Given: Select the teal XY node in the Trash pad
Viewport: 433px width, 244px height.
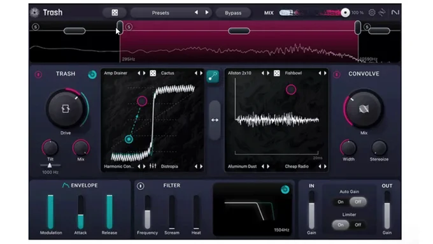Looking at the screenshot, I should click(x=129, y=140).
